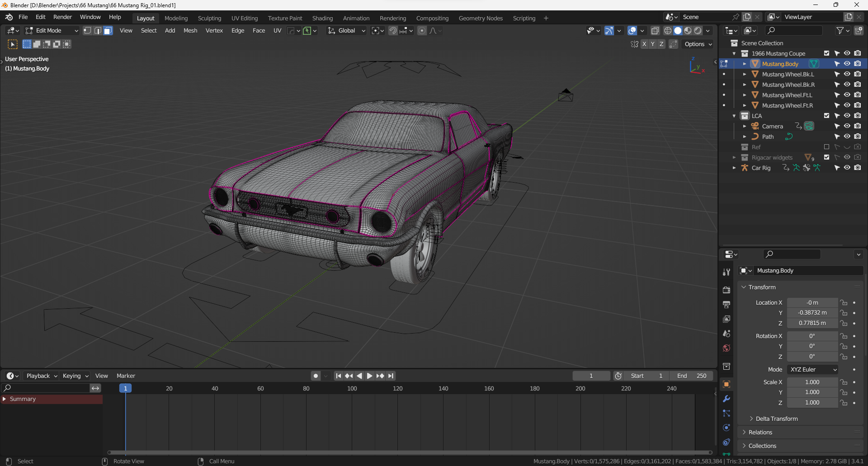Screen dimensions: 868x466
Task: Open Options dropdown in viewport
Action: [698, 44]
